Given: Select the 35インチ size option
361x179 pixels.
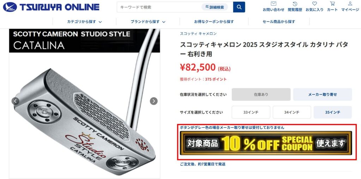Looking at the screenshot, I should tap(333, 112).
